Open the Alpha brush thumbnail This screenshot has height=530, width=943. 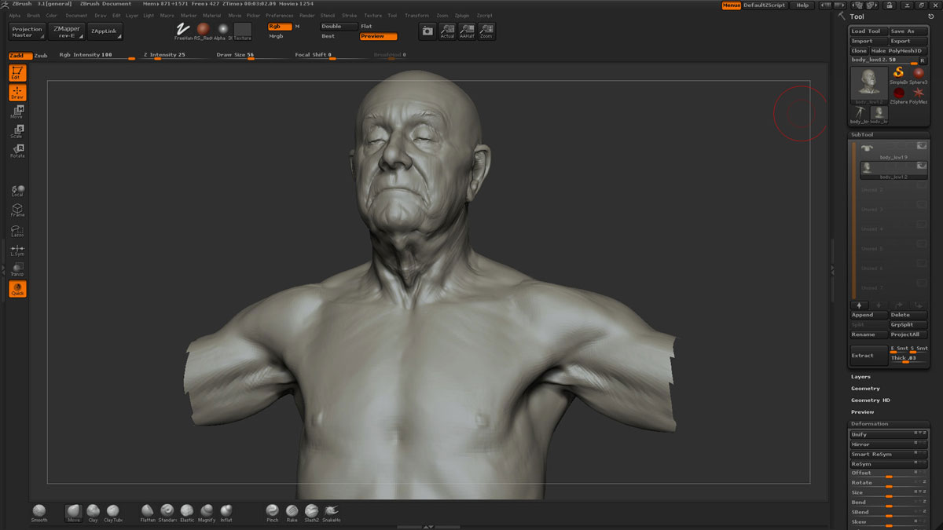click(x=222, y=30)
